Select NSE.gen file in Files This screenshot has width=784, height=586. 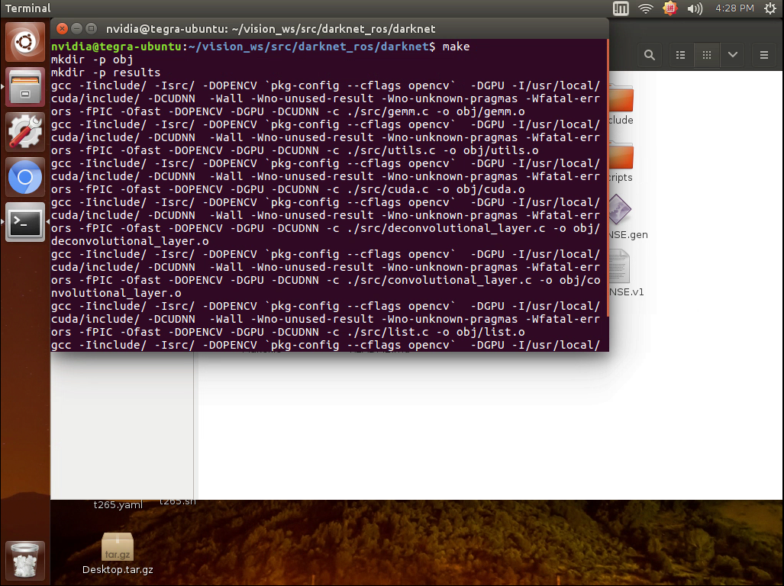tap(628, 217)
